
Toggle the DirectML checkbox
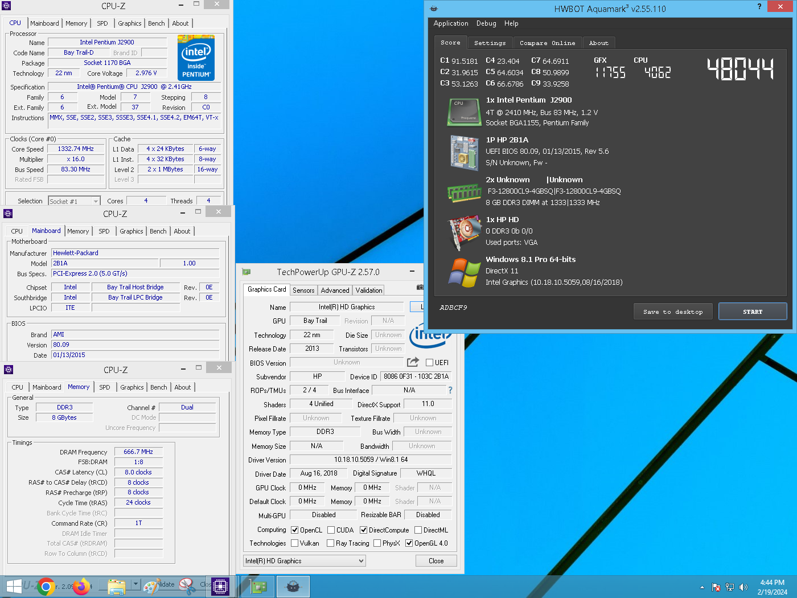point(418,530)
